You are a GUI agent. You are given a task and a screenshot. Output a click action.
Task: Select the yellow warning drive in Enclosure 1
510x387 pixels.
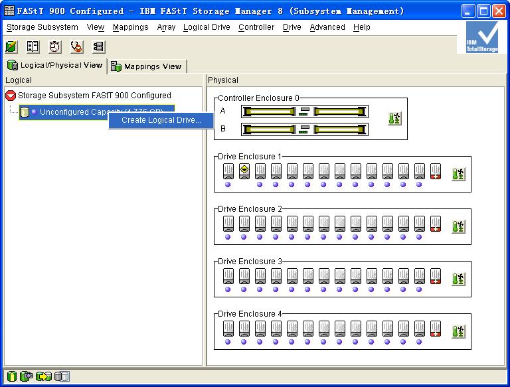pyautogui.click(x=244, y=171)
